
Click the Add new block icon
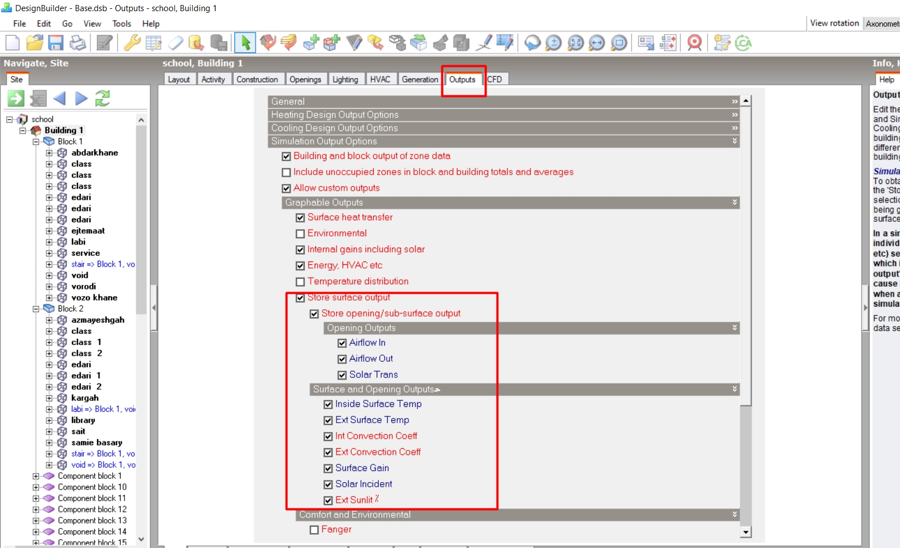311,43
